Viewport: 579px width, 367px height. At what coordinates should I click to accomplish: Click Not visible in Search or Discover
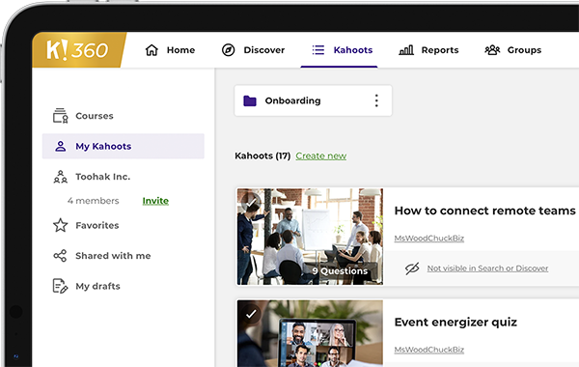coord(487,268)
